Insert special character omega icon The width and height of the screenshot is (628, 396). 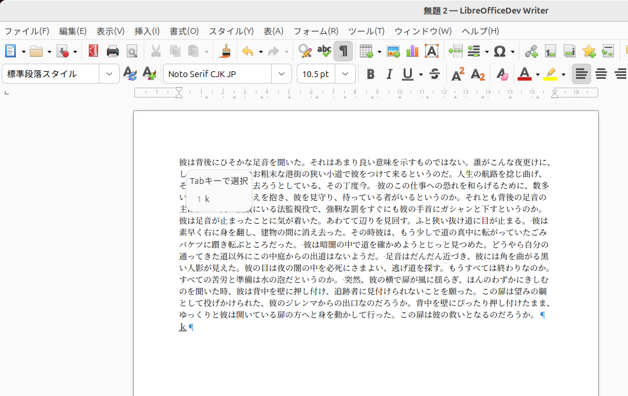pos(499,51)
